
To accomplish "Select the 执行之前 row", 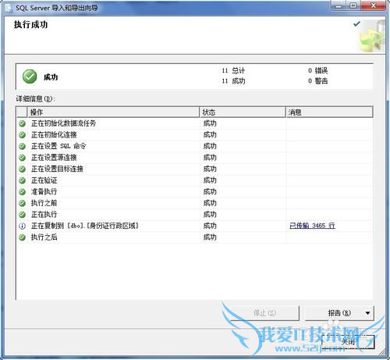I will [194, 203].
